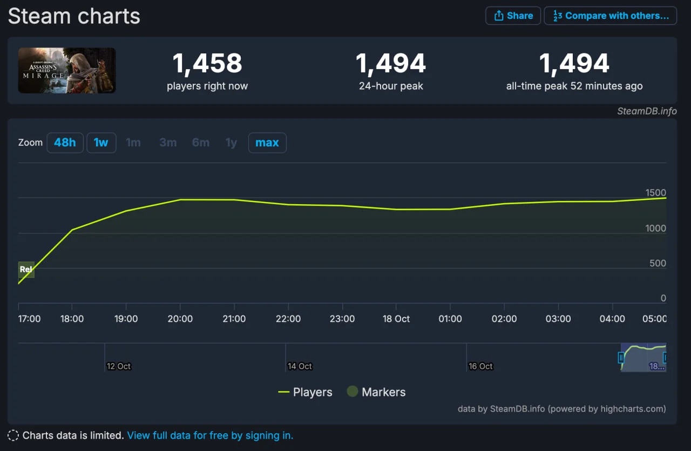691x451 pixels.
Task: Click the 1,458 players right now figure
Action: (x=207, y=64)
